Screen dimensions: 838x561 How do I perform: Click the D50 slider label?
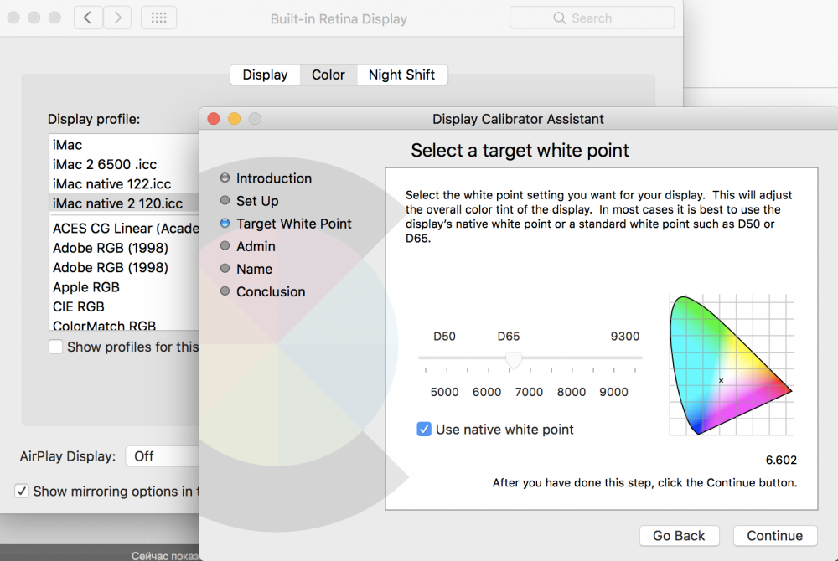click(445, 337)
